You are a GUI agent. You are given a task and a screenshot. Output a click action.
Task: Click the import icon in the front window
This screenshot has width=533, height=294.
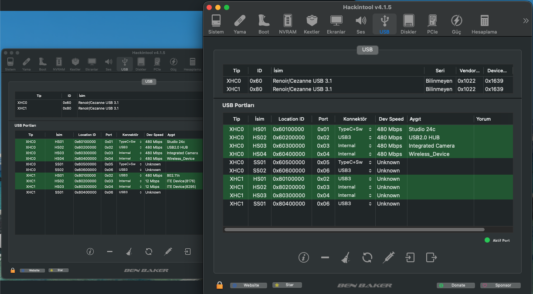pyautogui.click(x=410, y=257)
